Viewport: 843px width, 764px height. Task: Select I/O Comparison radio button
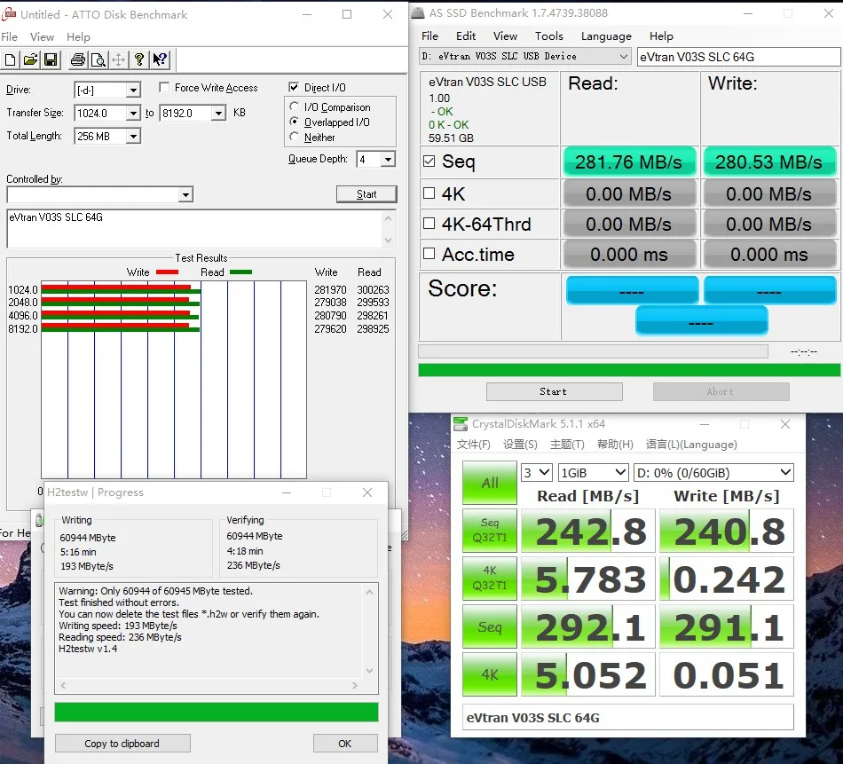point(294,106)
